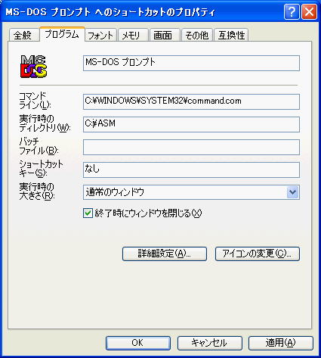This screenshot has width=321, height=358.
Task: Toggle 終了時にウィンドウを閉じる checkbox
Action: pyautogui.click(x=88, y=213)
